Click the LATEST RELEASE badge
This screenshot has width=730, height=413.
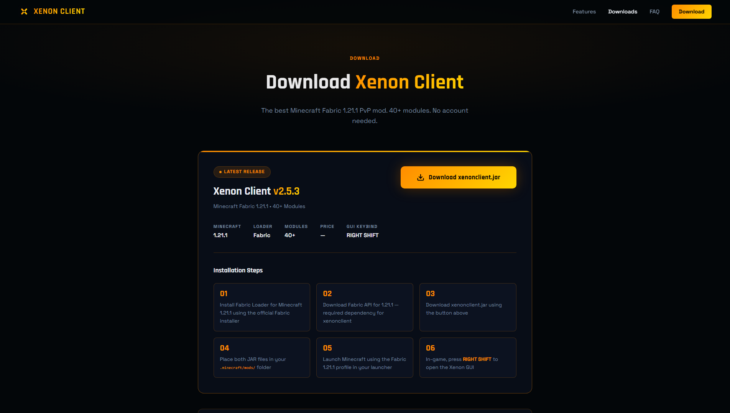242,172
